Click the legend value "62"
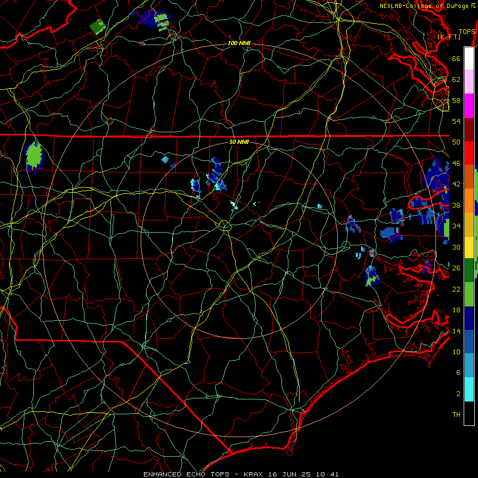This screenshot has width=478, height=478. (456, 80)
